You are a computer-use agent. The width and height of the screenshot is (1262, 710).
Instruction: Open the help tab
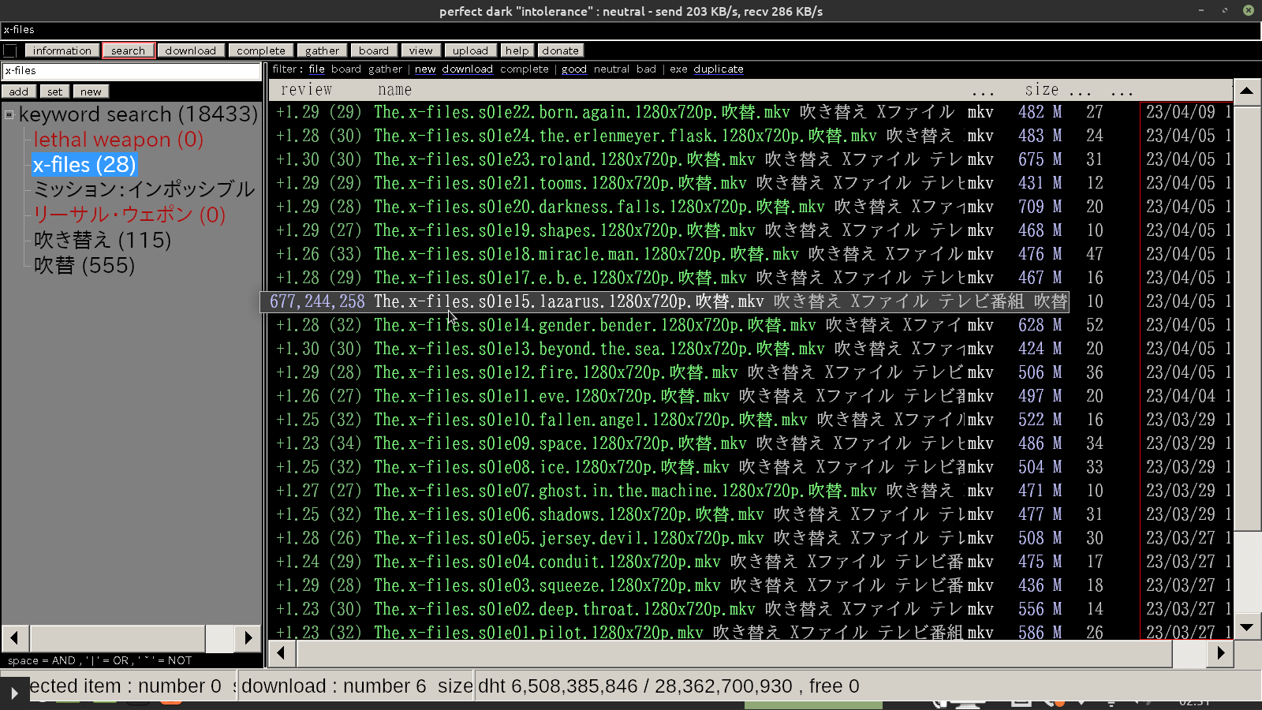(x=517, y=50)
